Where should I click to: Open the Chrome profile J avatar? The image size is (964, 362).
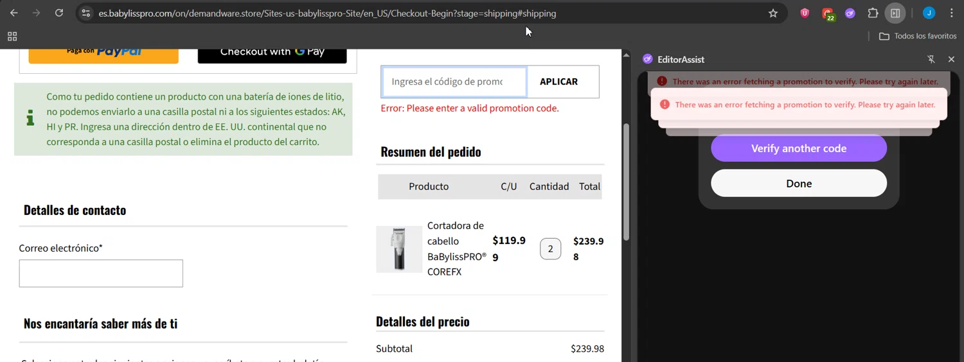click(929, 13)
